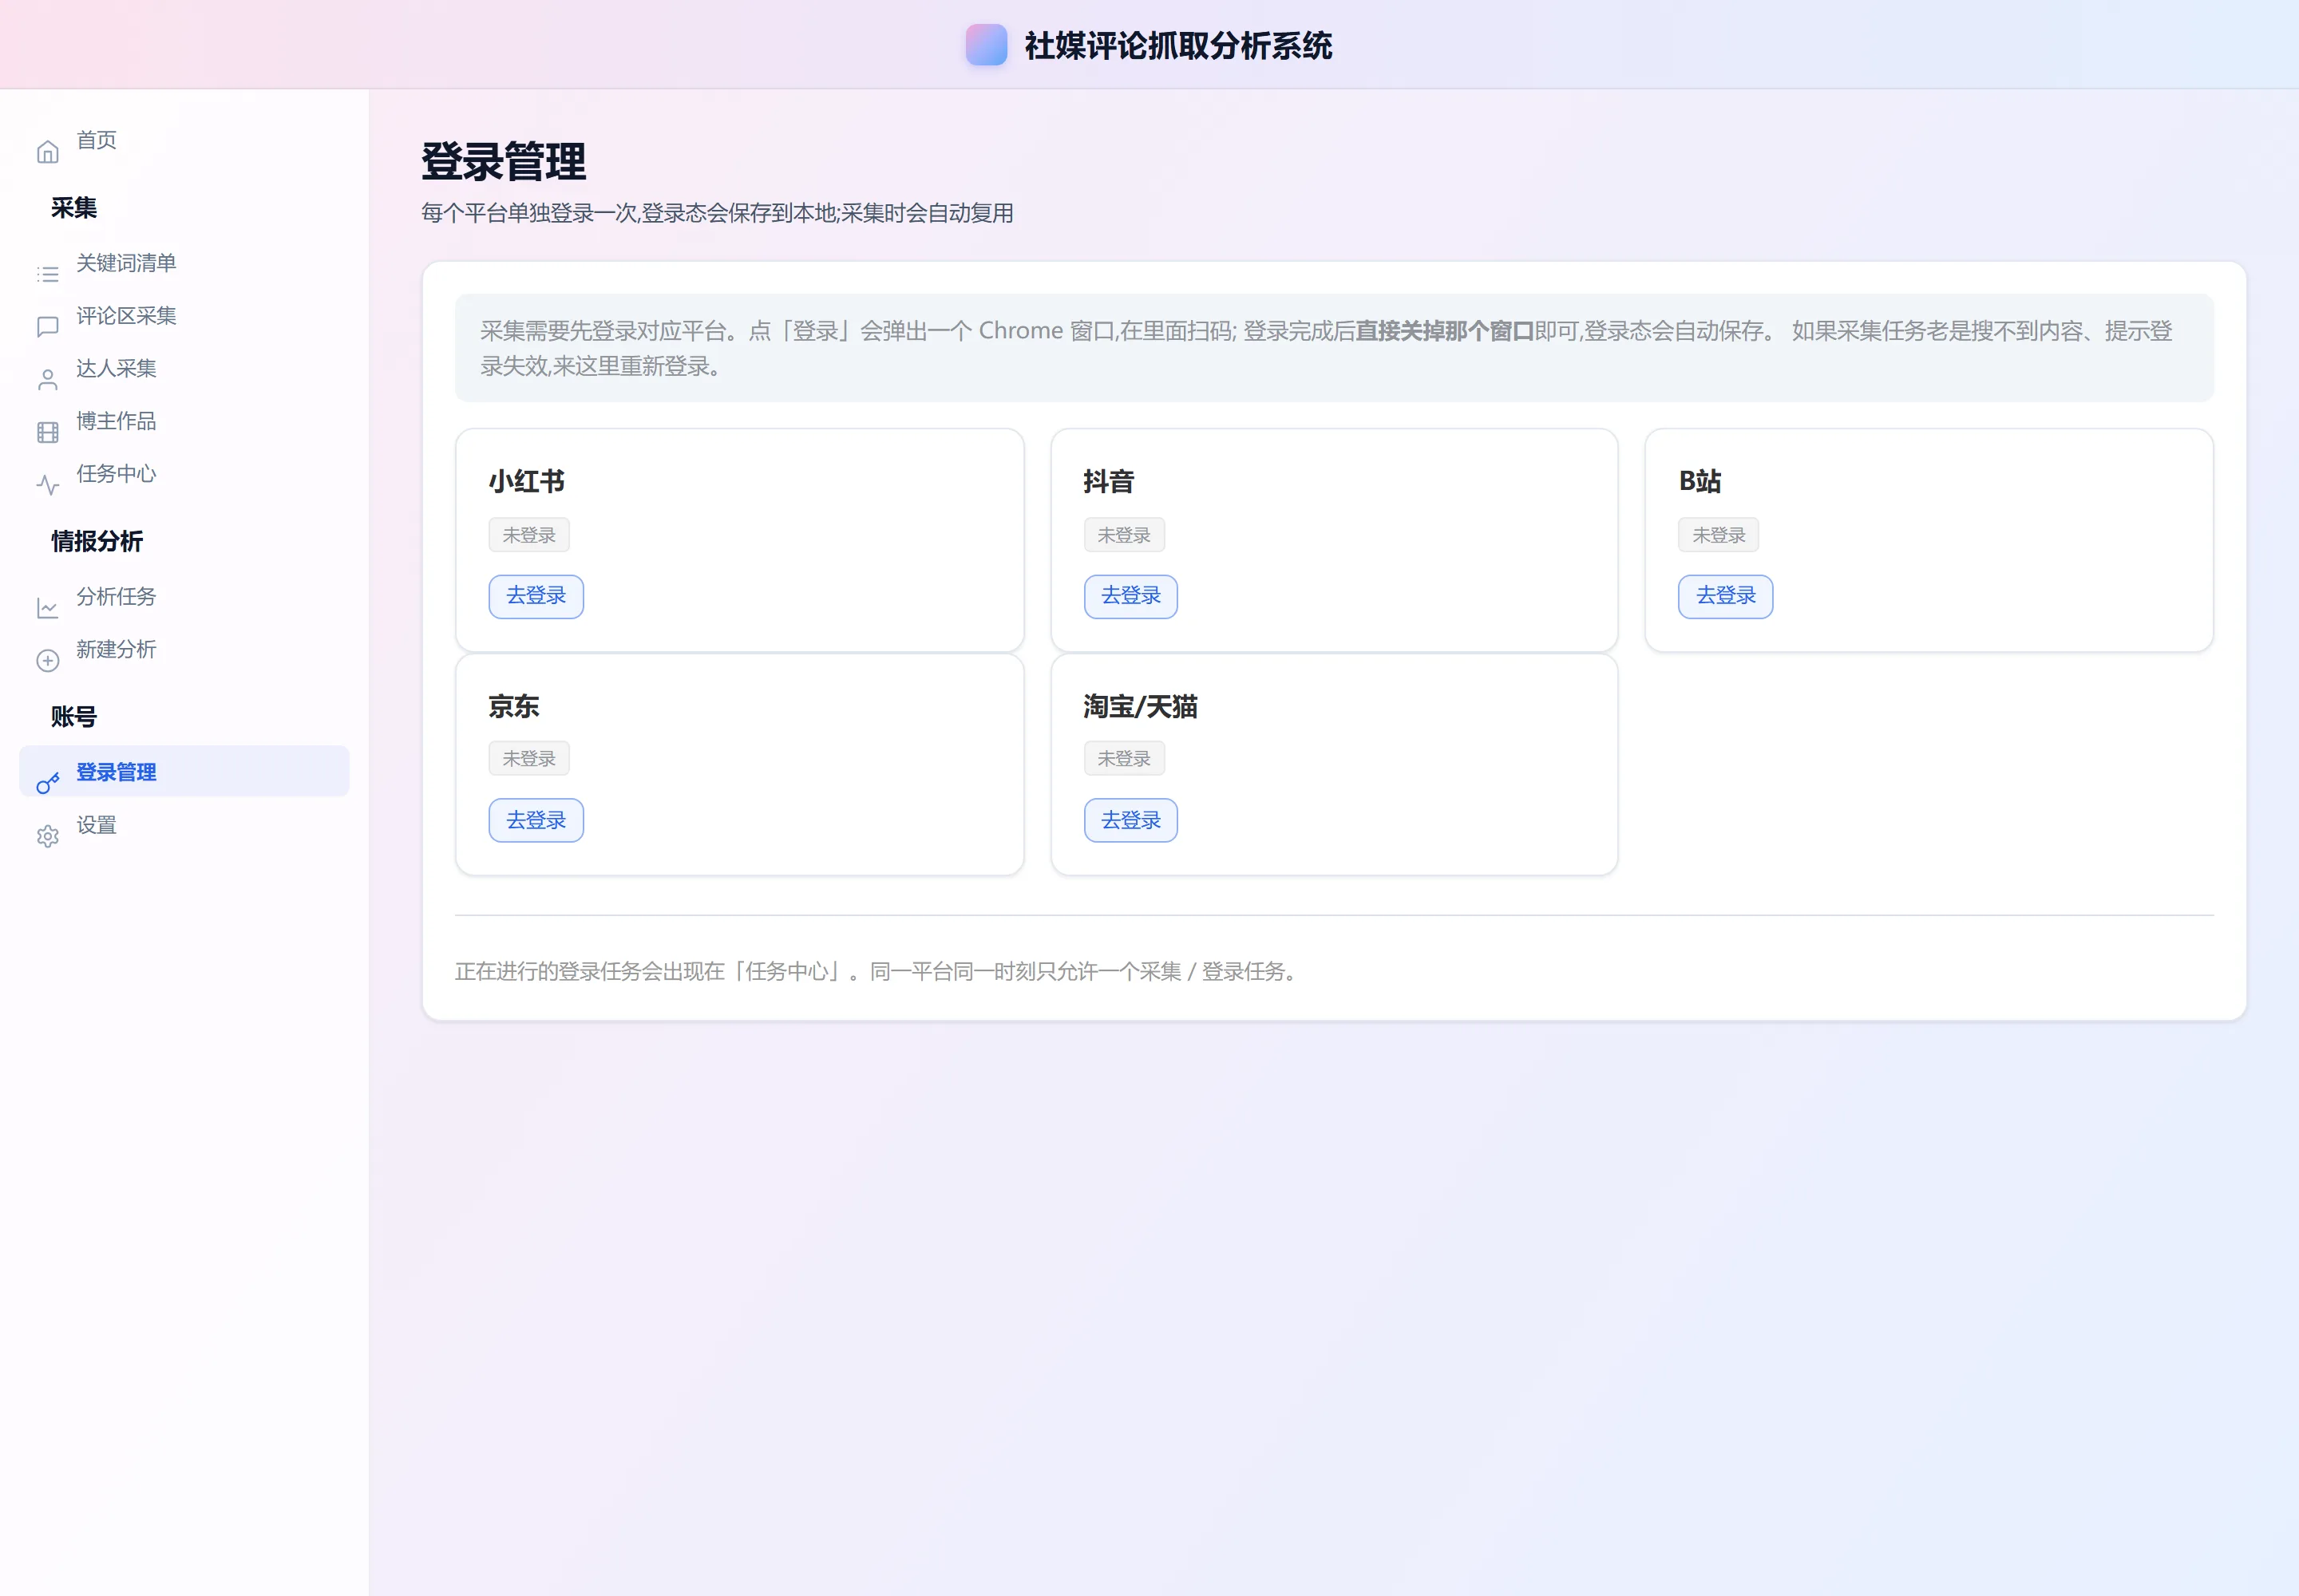Click the home icon beside 首页
Viewport: 2299px width, 1596px height.
(x=47, y=152)
